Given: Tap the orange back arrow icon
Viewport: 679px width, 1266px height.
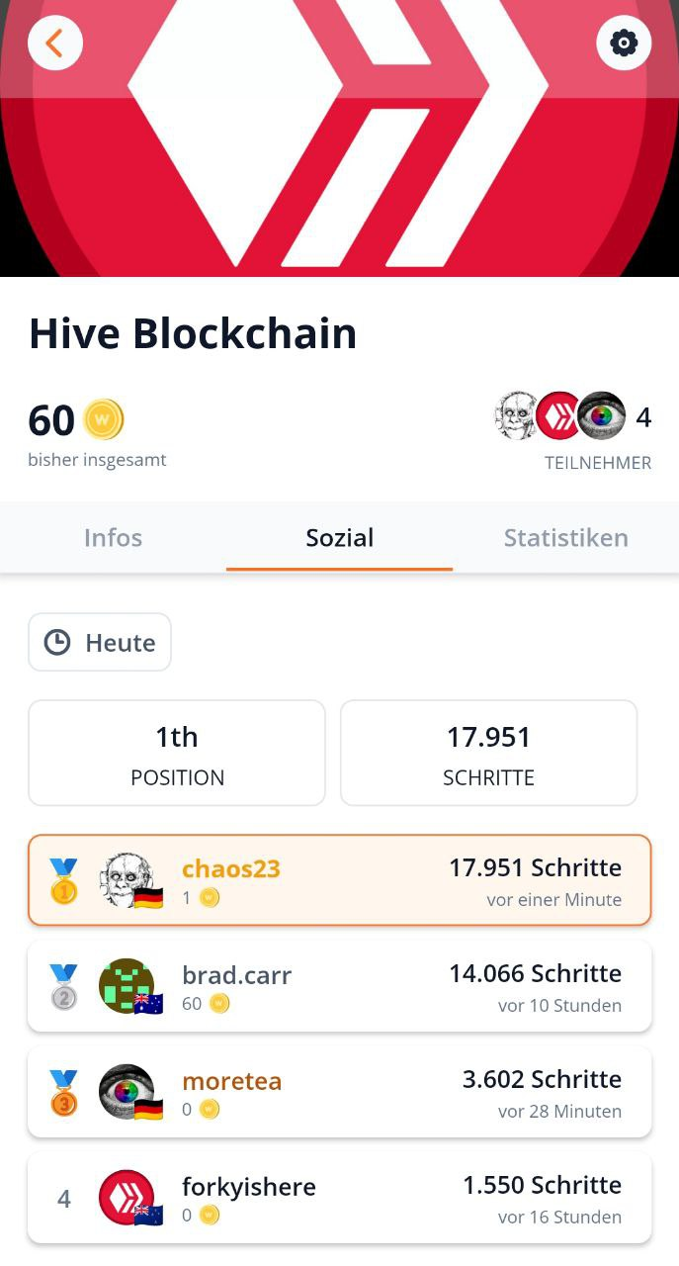Looking at the screenshot, I should click(54, 44).
